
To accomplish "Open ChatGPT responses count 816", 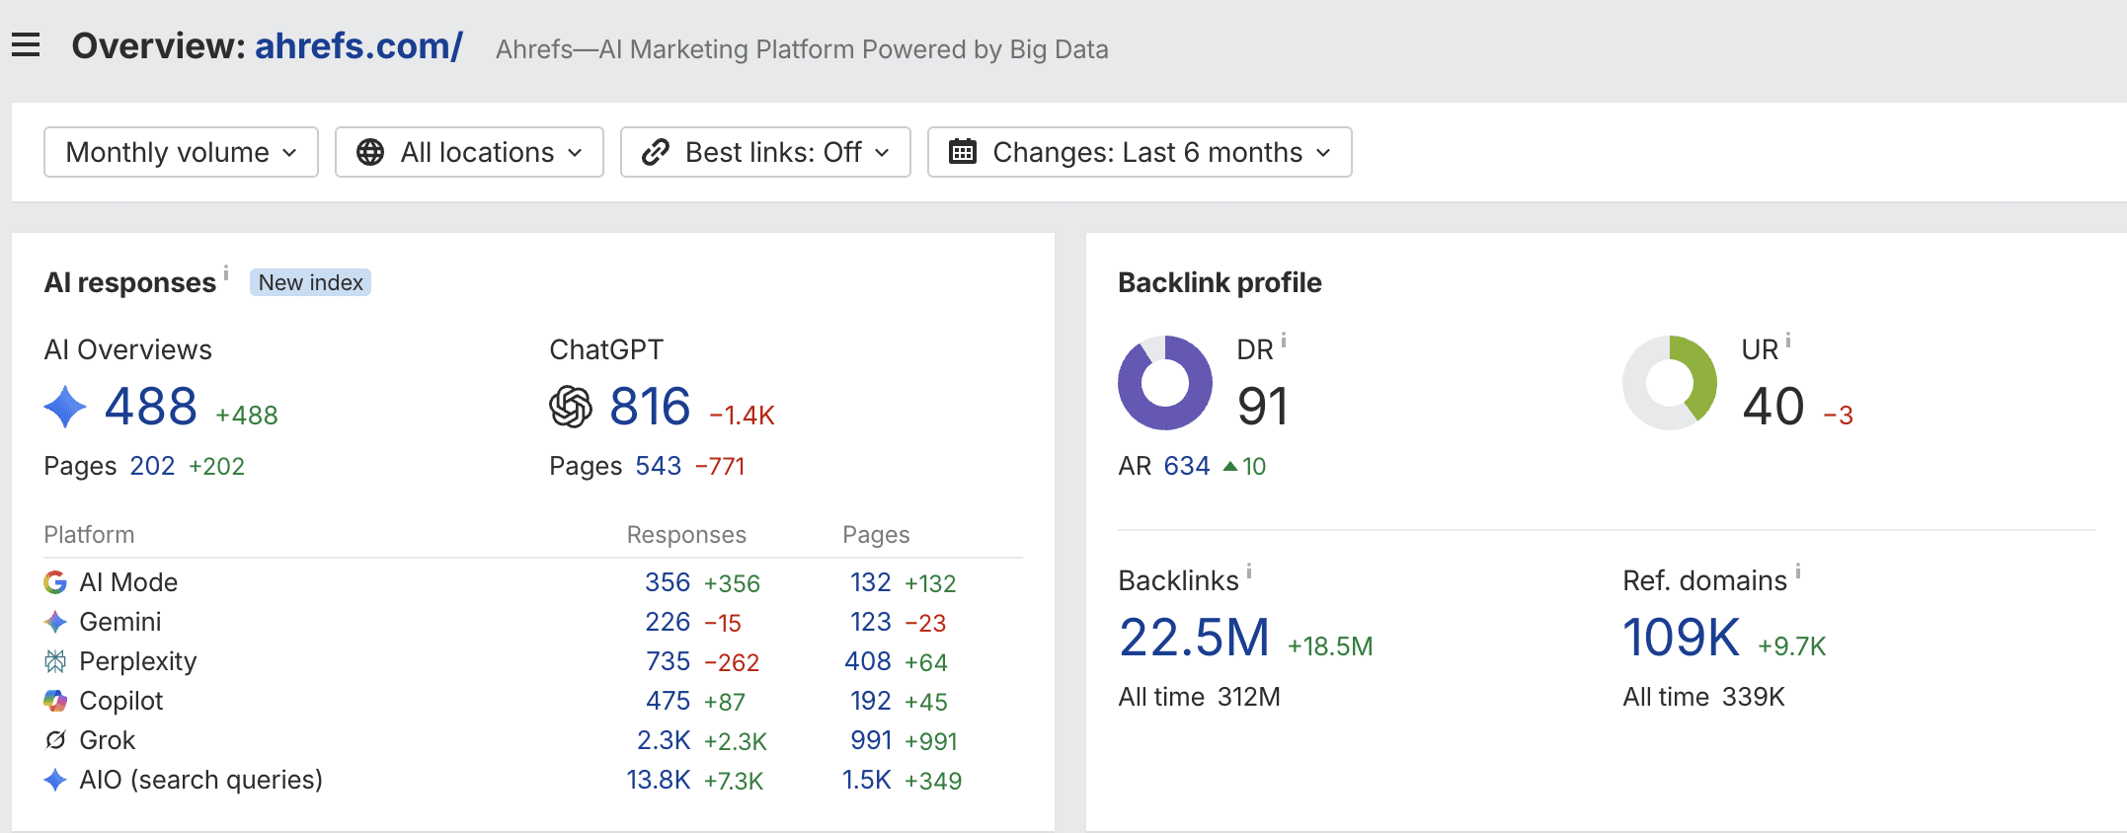I will 650,407.
